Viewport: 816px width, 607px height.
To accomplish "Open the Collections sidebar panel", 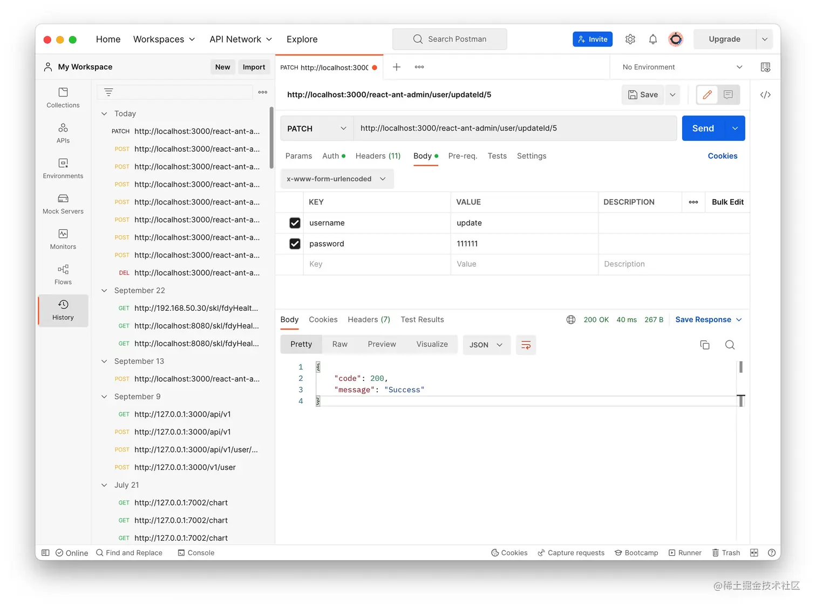I will (63, 98).
